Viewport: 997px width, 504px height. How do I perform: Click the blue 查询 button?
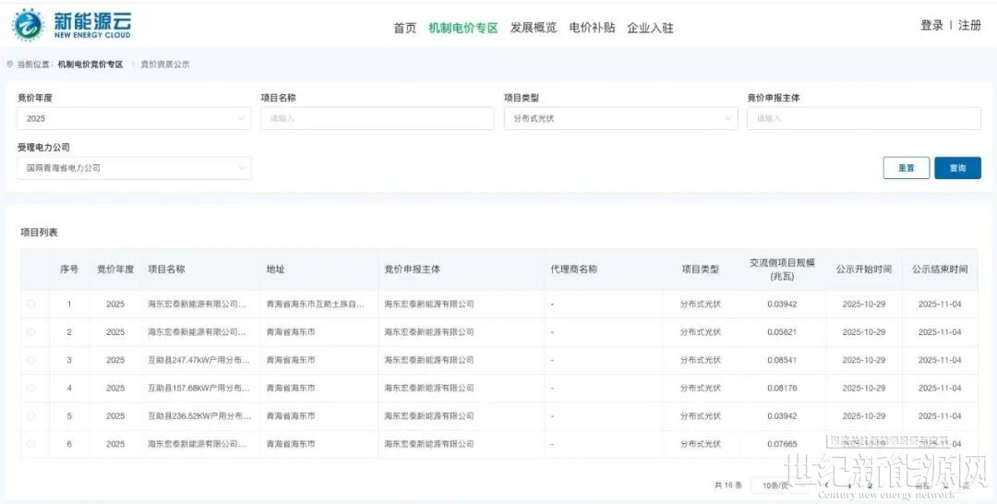[957, 168]
